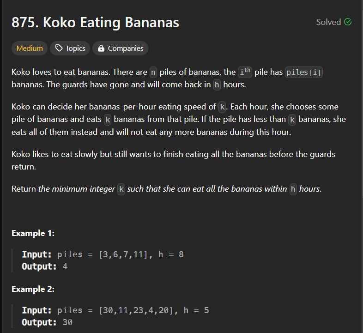Click the lock icon in Companies
This screenshot has width=363, height=333.
pyautogui.click(x=101, y=48)
